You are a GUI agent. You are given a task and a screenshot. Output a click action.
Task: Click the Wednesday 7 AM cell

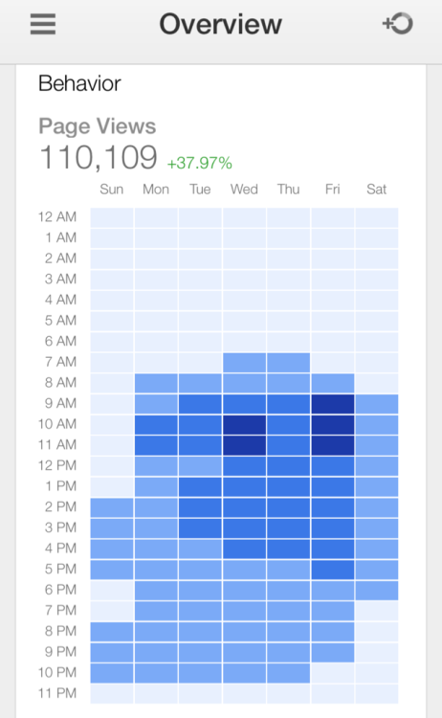244,363
